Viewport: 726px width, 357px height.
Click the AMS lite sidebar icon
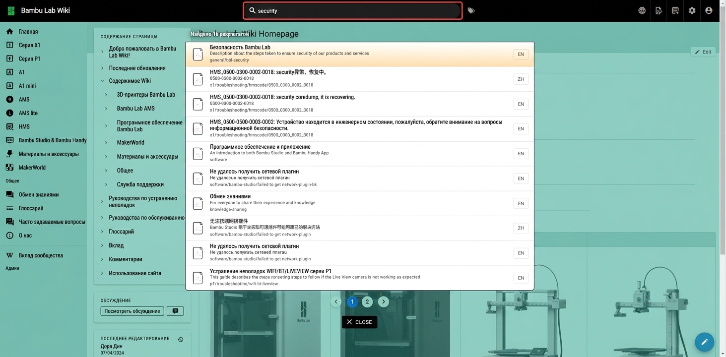click(x=9, y=113)
